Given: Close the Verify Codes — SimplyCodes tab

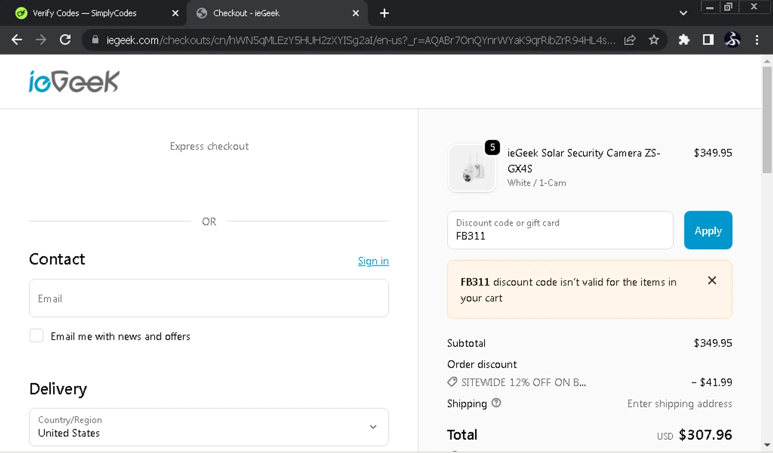Looking at the screenshot, I should 175,13.
